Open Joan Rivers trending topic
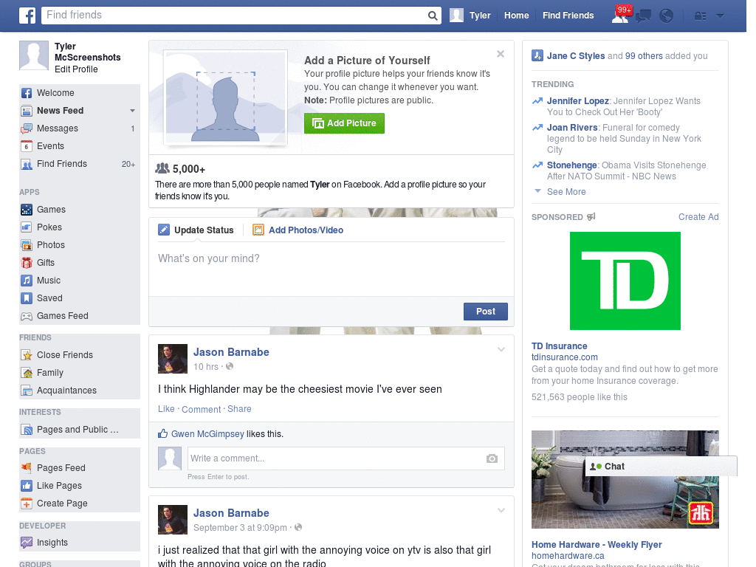The width and height of the screenshot is (756, 567). point(572,128)
